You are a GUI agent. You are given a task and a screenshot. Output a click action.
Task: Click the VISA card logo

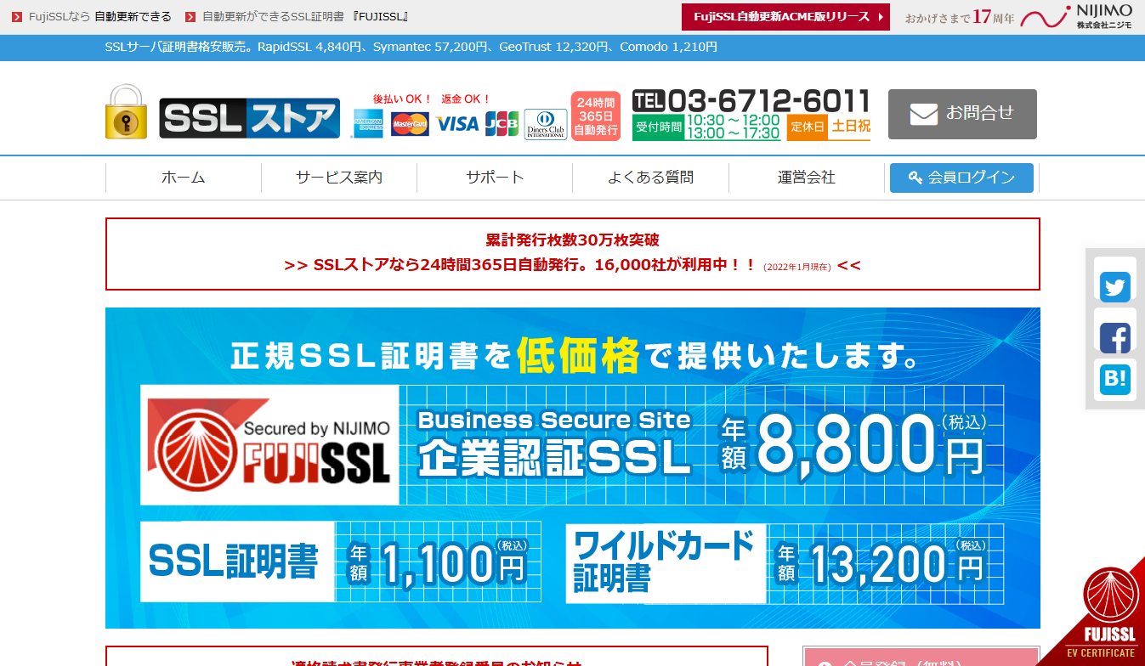(x=457, y=124)
